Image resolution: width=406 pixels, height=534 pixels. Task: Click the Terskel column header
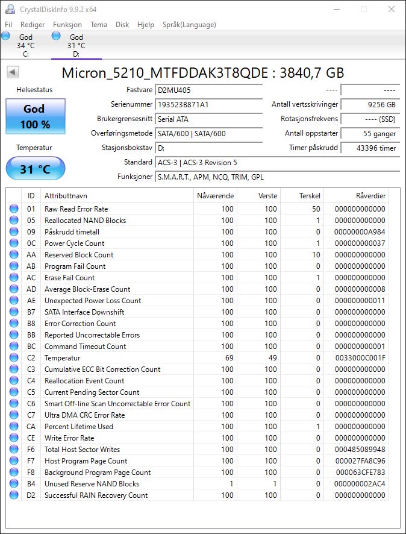302,196
